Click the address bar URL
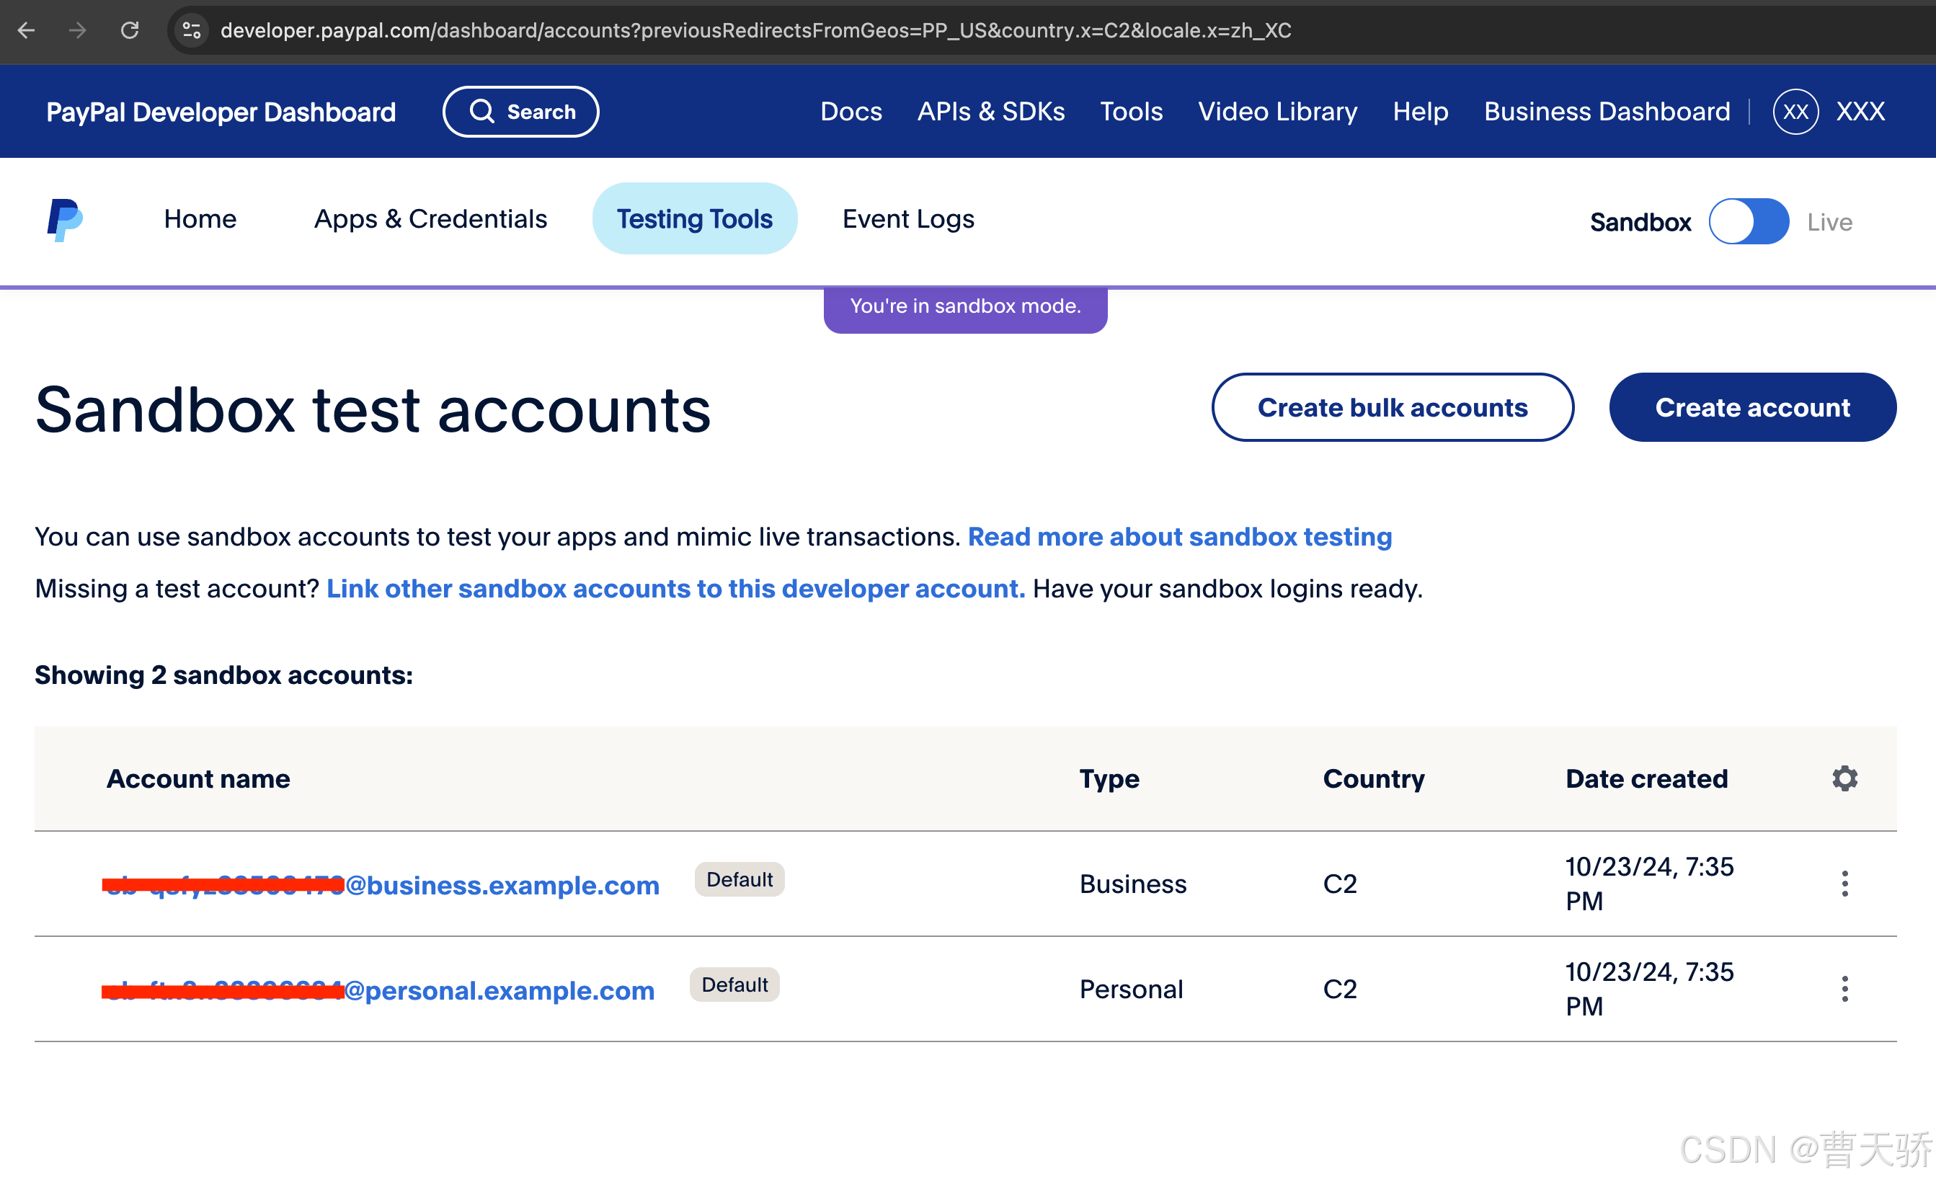This screenshot has width=1936, height=1182. [x=755, y=30]
